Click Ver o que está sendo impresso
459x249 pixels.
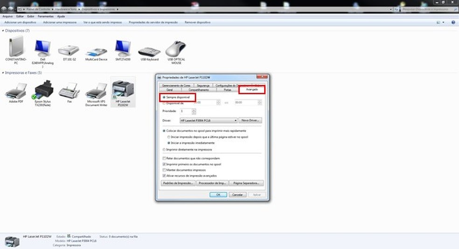click(103, 22)
